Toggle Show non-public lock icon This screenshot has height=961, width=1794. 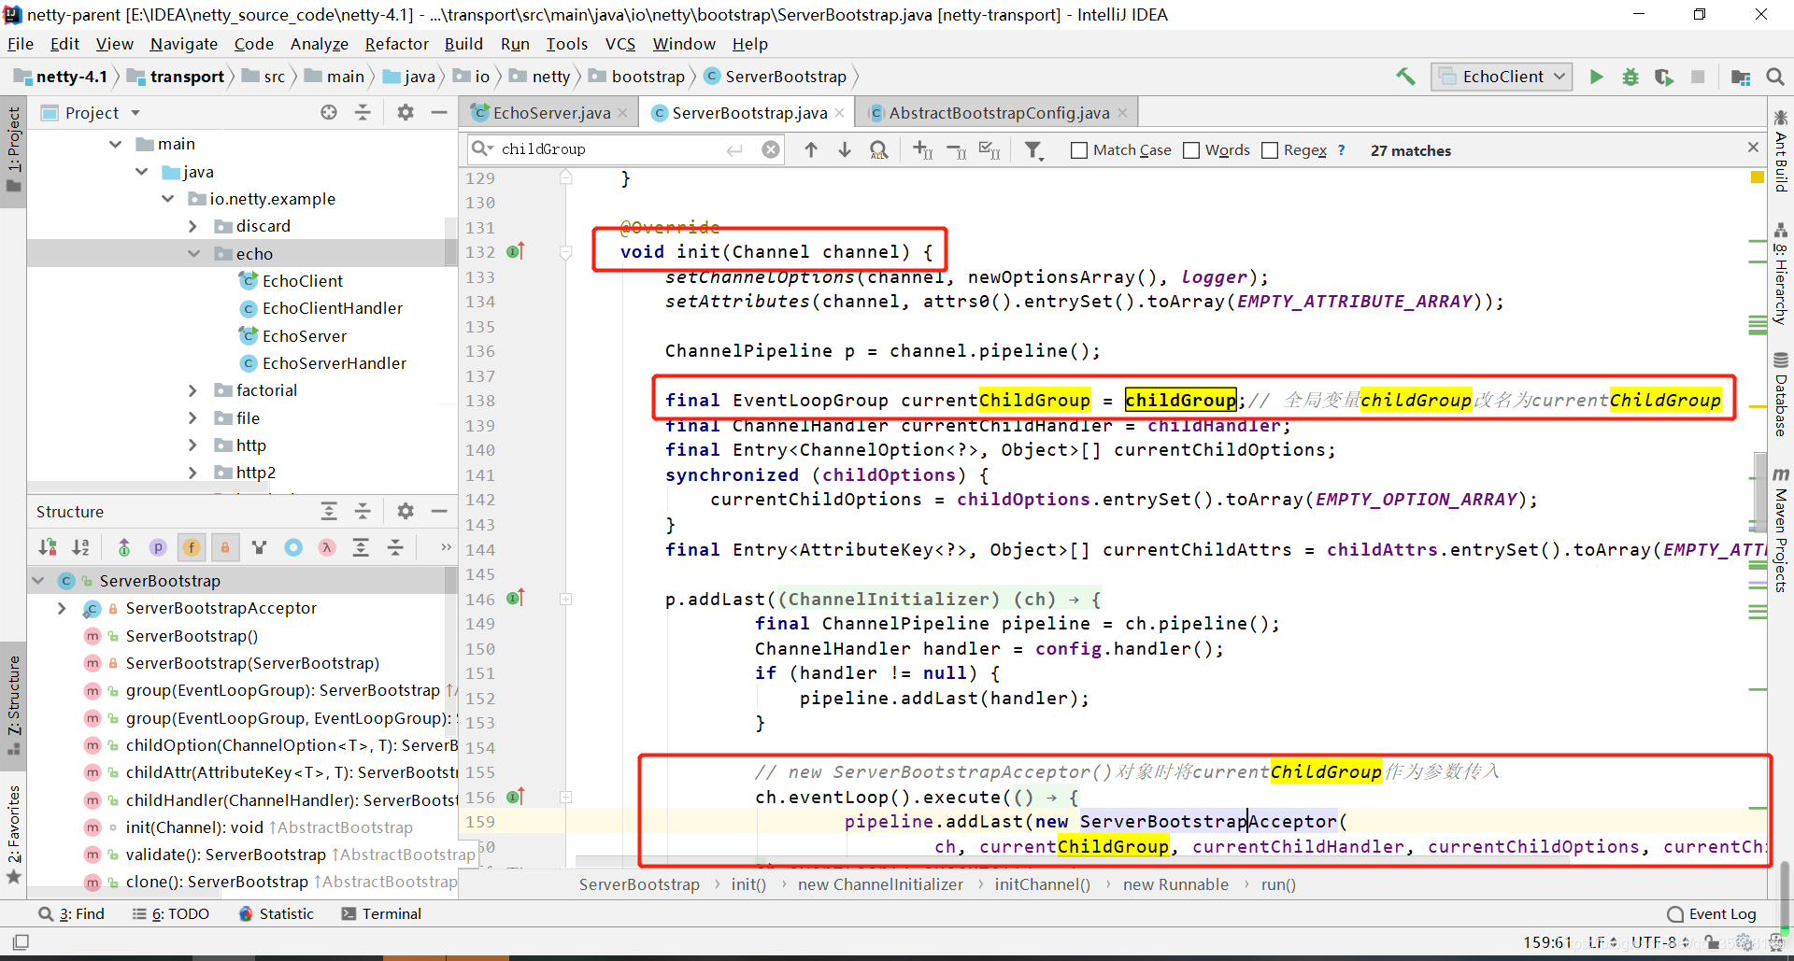(225, 547)
